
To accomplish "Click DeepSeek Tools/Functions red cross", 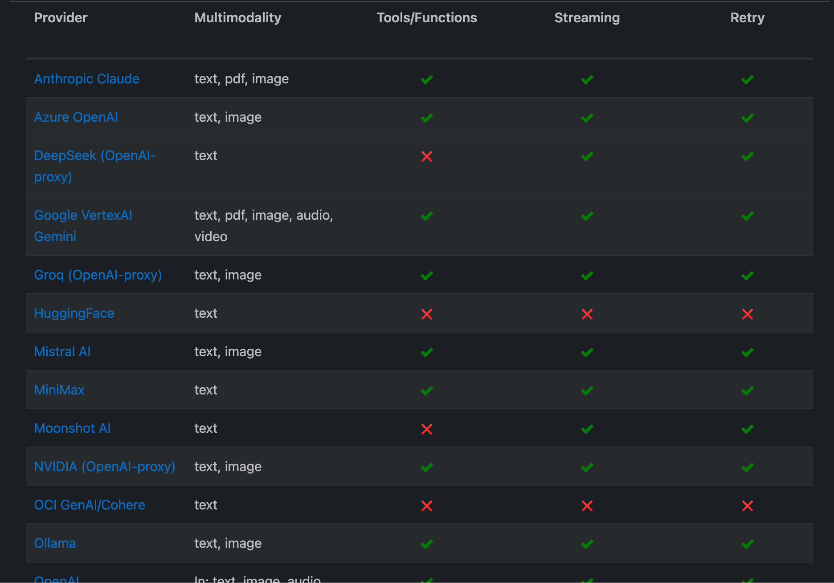I will [x=427, y=156].
